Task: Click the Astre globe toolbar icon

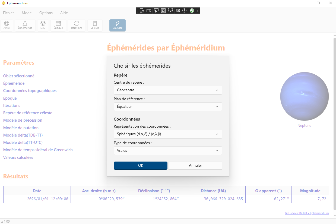Action: click(7, 25)
